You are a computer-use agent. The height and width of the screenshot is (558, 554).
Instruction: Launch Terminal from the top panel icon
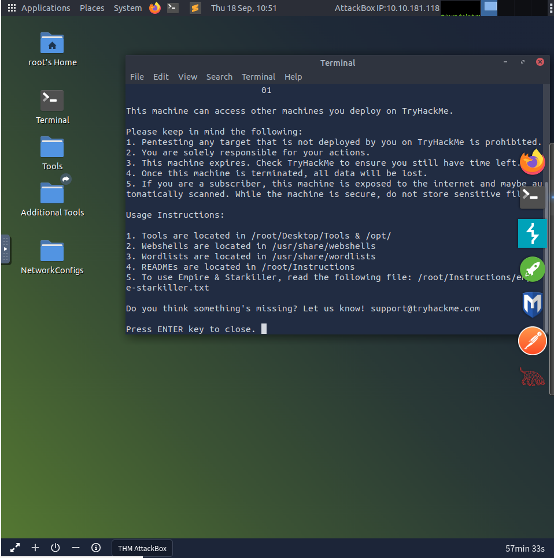pos(173,8)
